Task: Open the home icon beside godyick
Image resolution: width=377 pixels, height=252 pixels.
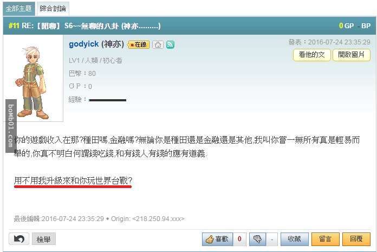Action: (158, 45)
